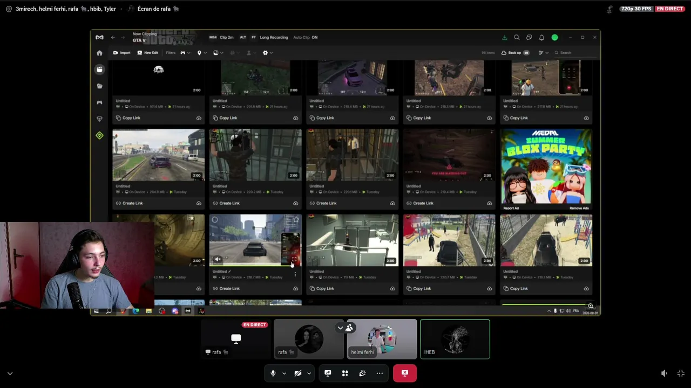Image resolution: width=691 pixels, height=388 pixels.
Task: Exit fullscreen in Discord
Action: (681, 373)
